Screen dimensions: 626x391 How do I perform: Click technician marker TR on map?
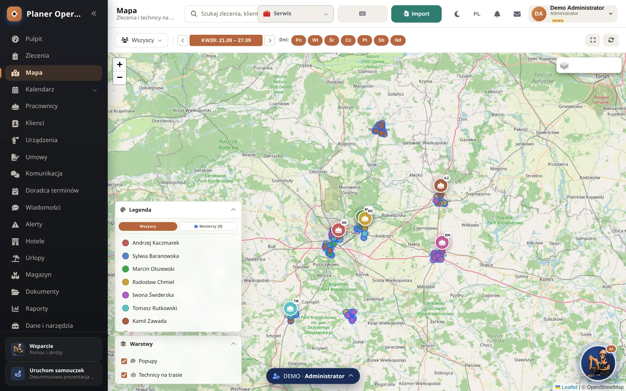click(x=290, y=308)
